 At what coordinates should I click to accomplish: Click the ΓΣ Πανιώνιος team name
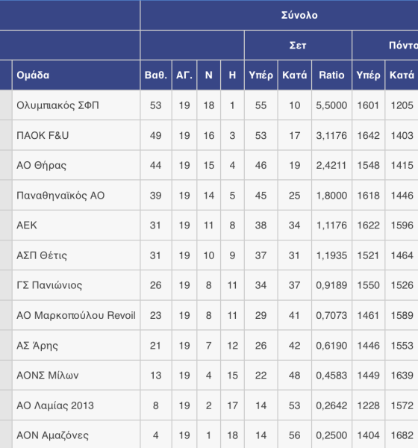(49, 285)
